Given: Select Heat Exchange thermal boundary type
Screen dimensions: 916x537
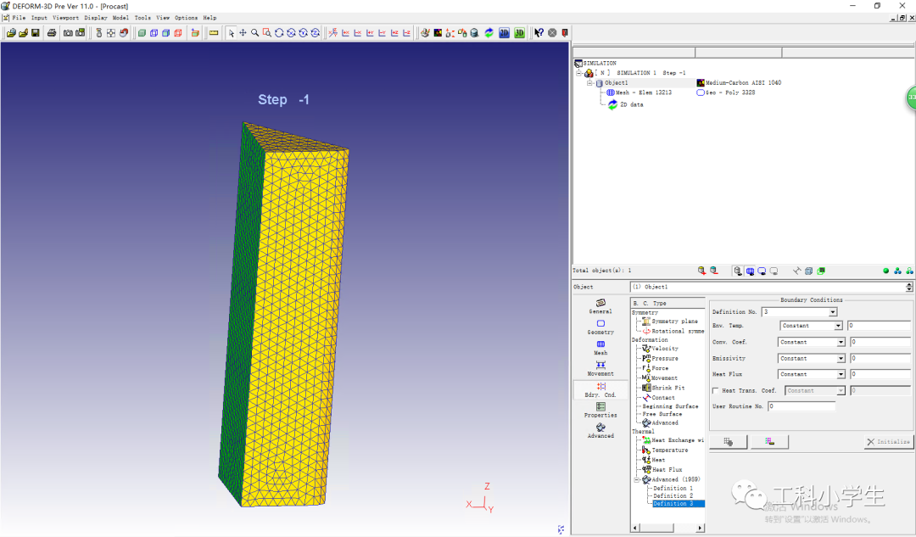Looking at the screenshot, I should (673, 440).
